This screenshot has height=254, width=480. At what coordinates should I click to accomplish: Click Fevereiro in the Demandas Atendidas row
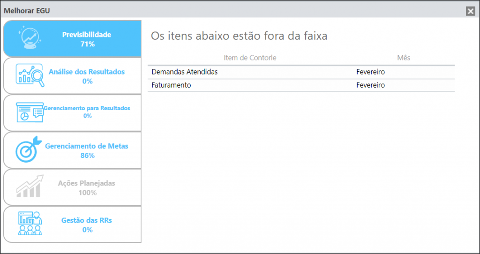pos(370,72)
